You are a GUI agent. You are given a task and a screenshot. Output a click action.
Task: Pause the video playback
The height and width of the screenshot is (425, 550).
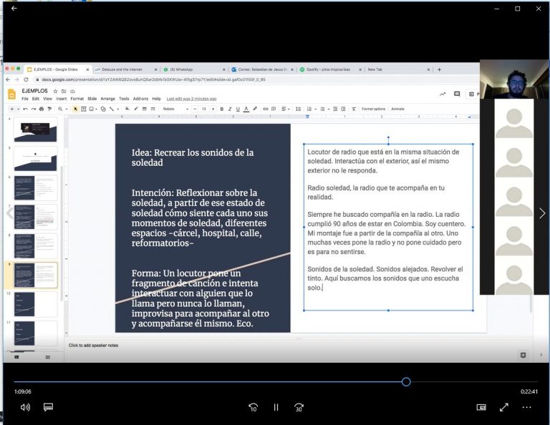point(276,407)
